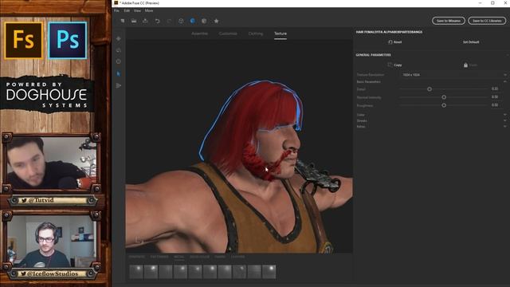Switch to the Customize tab
The height and width of the screenshot is (287, 510).
coord(228,33)
